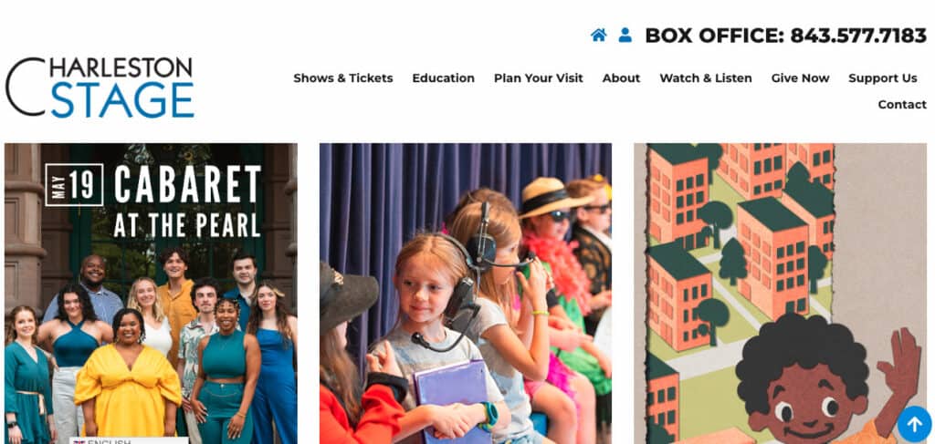
Task: Open the Shows & Tickets menu
Action: click(343, 78)
